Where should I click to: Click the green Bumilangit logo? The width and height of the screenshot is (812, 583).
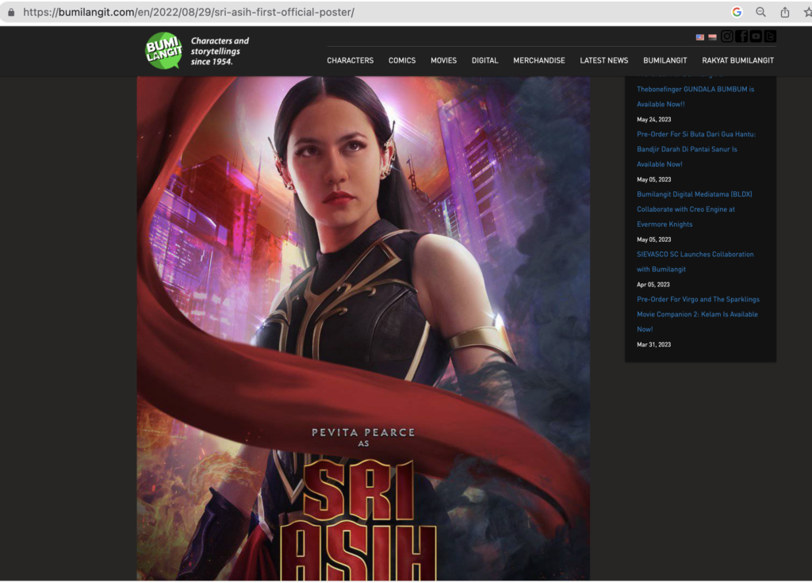tap(163, 51)
